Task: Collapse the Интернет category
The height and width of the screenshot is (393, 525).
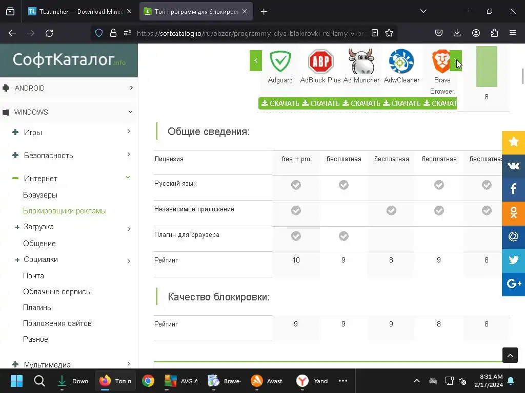Action: click(x=128, y=178)
